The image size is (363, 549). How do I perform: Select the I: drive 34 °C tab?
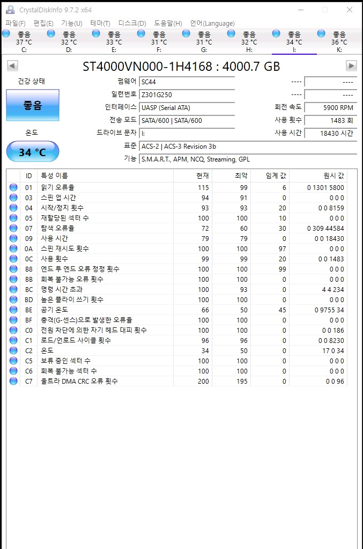[294, 42]
